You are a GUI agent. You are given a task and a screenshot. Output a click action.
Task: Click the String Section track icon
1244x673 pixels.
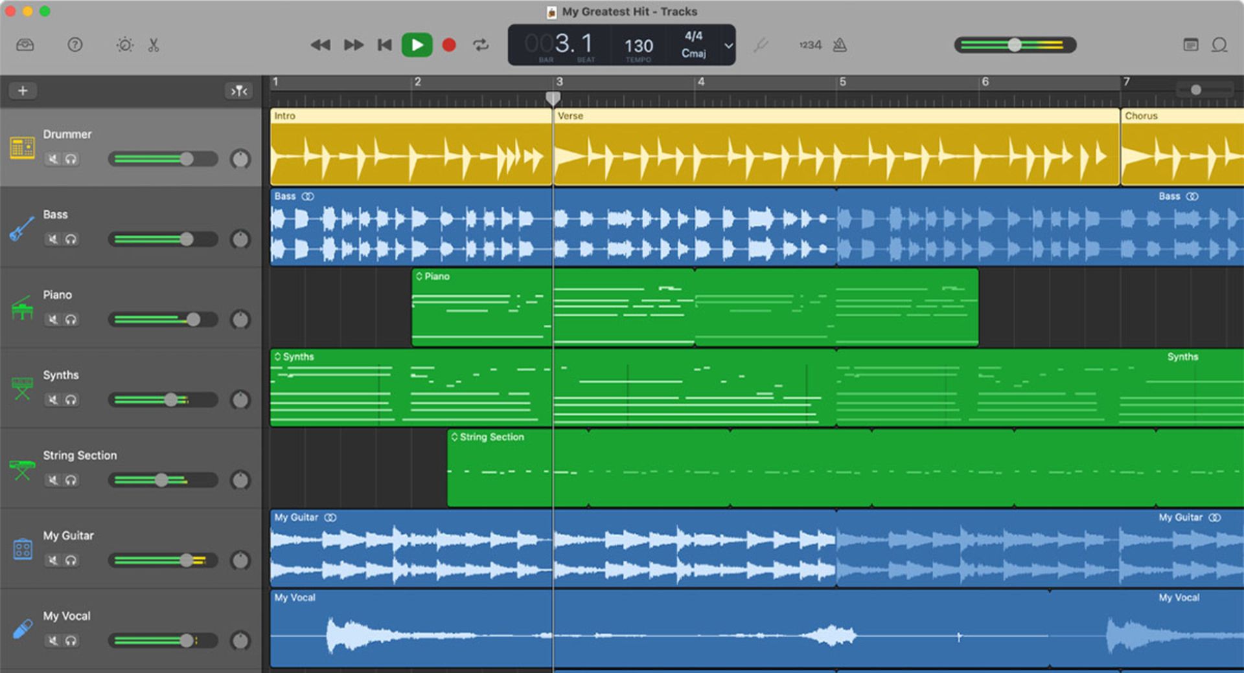coord(22,469)
